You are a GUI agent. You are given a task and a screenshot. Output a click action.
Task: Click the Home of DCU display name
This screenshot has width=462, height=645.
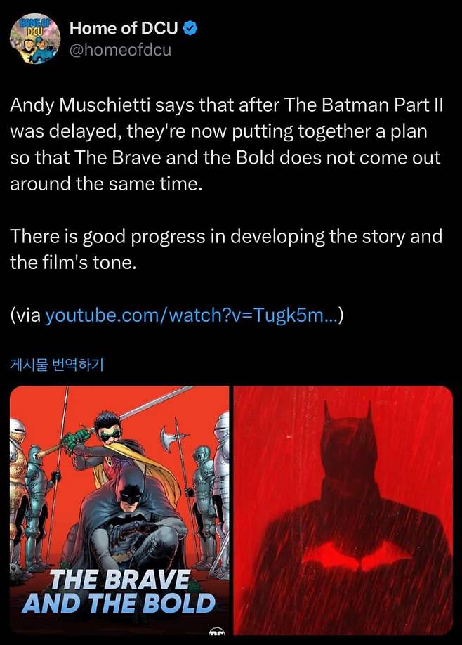(124, 28)
